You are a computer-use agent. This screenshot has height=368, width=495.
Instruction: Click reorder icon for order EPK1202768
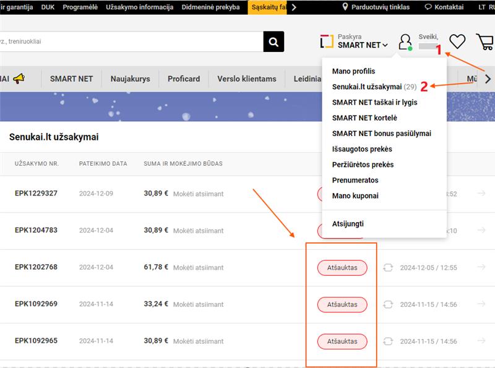click(388, 268)
